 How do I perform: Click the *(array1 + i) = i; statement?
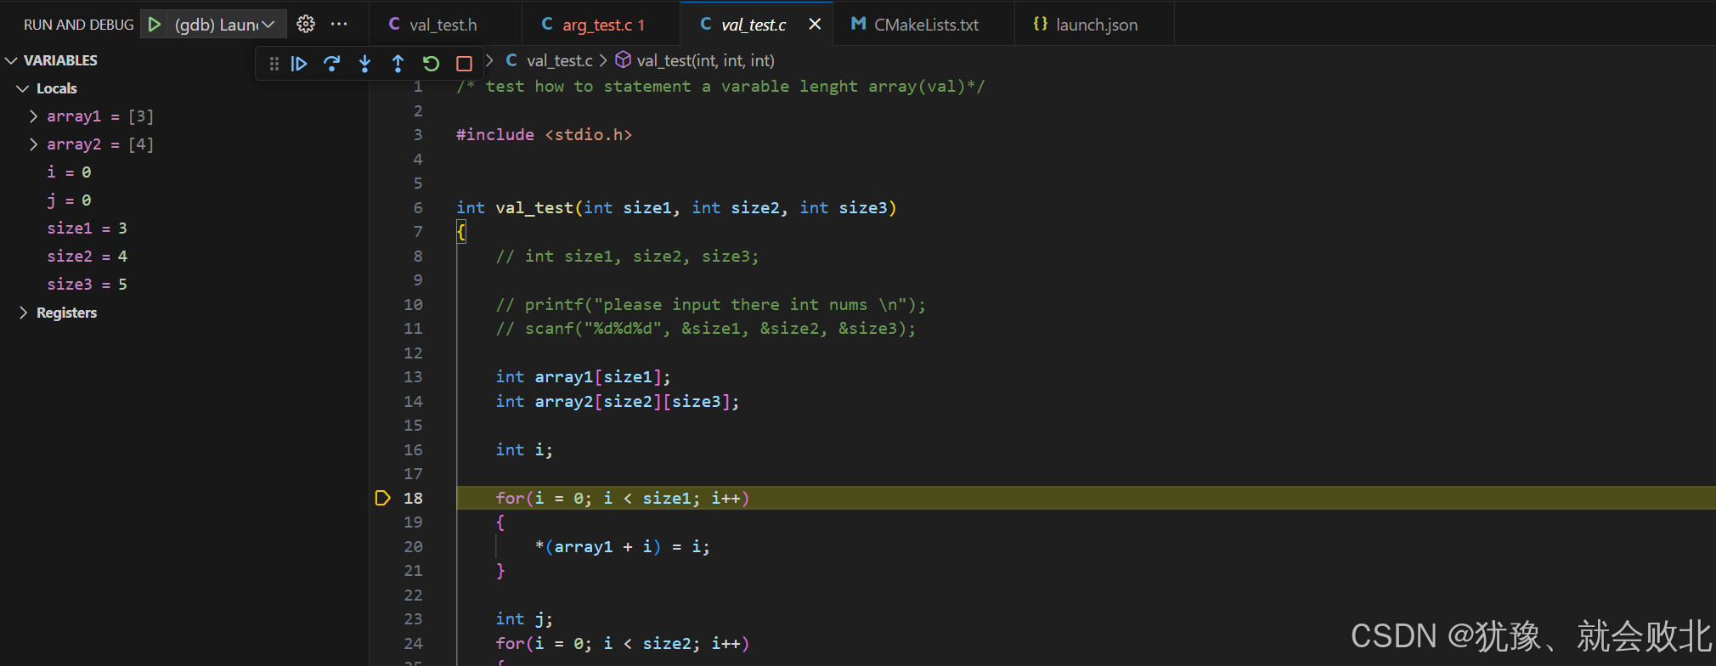(x=622, y=546)
